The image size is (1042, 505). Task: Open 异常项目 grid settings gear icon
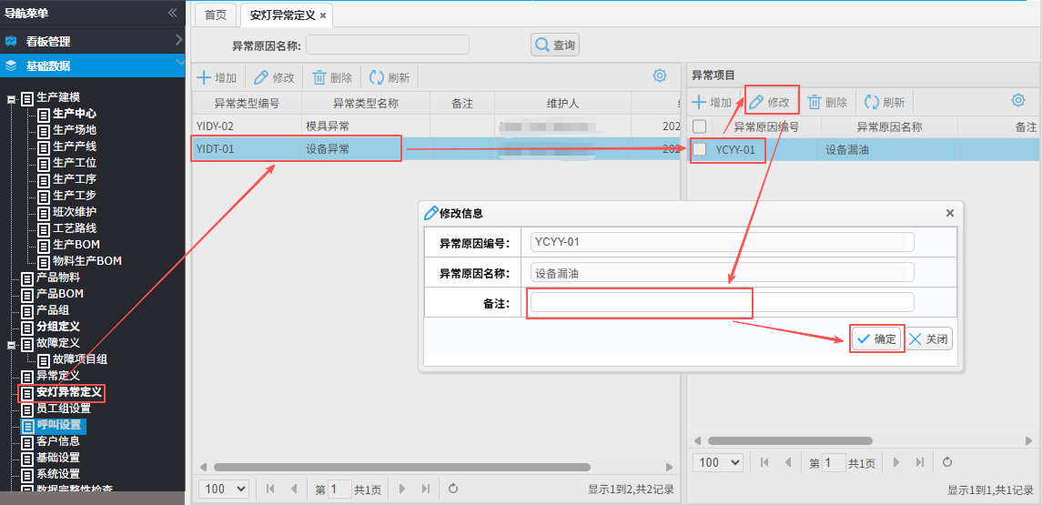click(x=1018, y=101)
